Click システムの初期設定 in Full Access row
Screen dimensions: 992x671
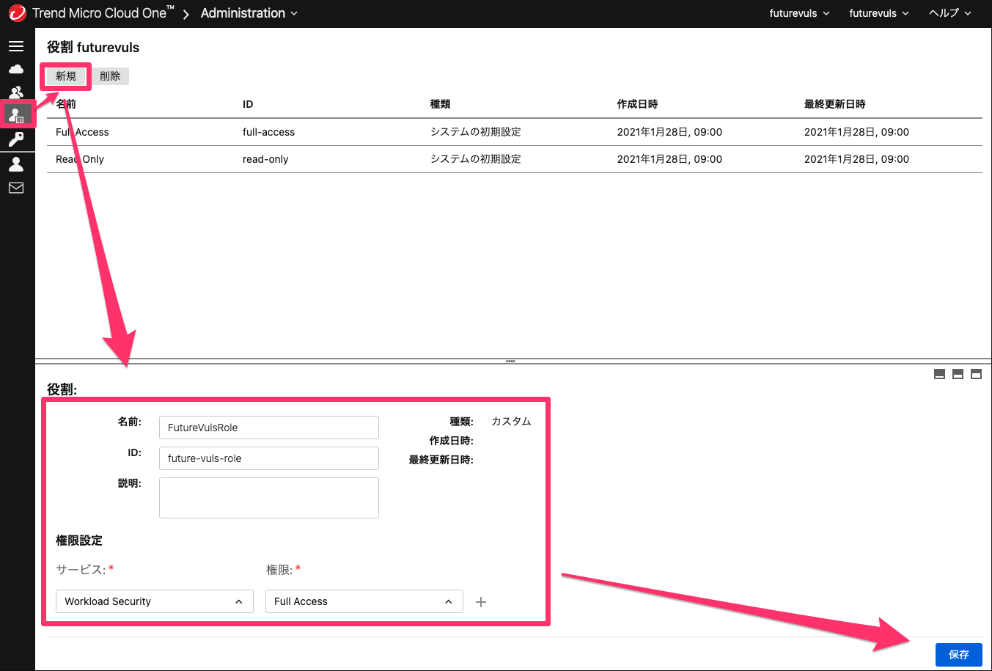pos(475,132)
